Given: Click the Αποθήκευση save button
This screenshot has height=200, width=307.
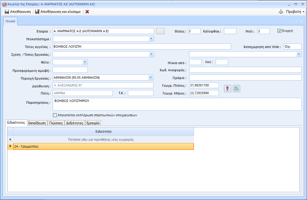Looking at the screenshot, I should pos(18,12).
